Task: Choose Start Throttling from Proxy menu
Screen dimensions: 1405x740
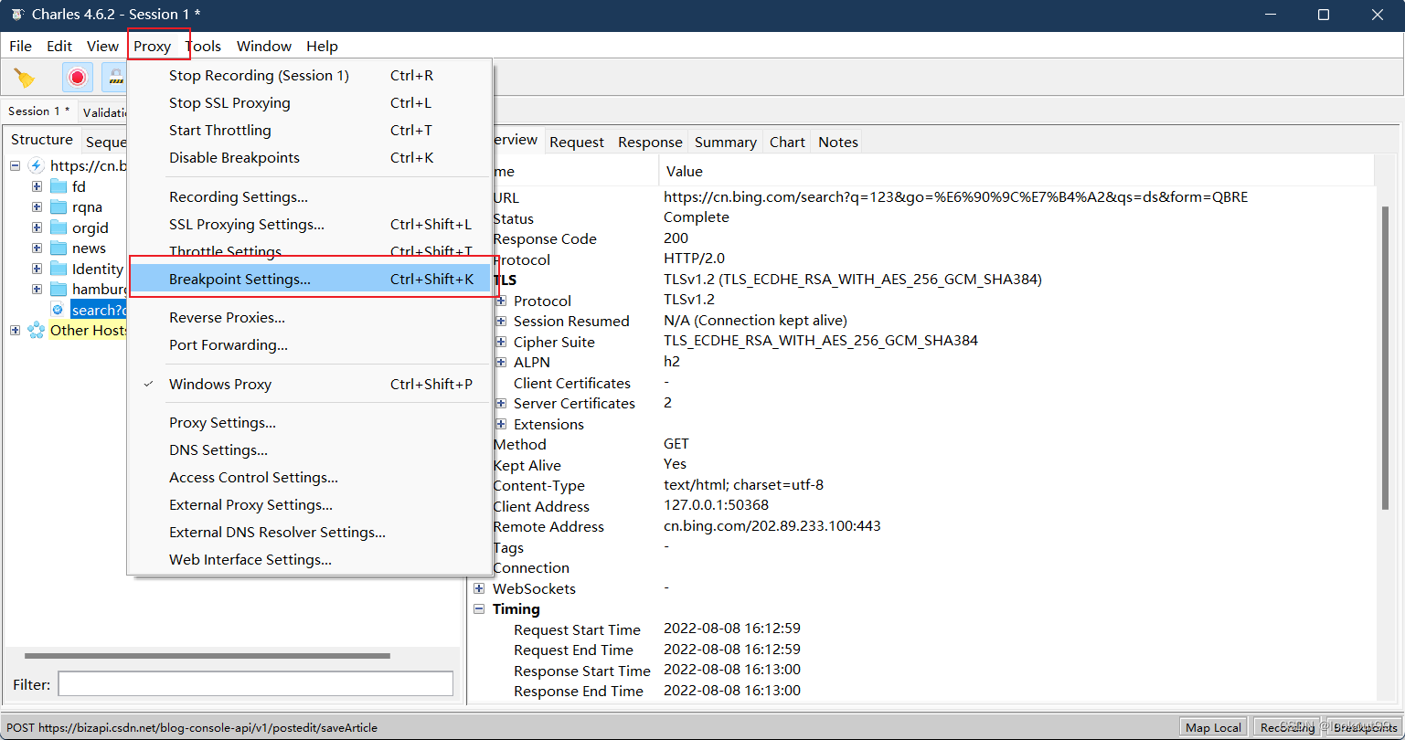Action: tap(309, 131)
